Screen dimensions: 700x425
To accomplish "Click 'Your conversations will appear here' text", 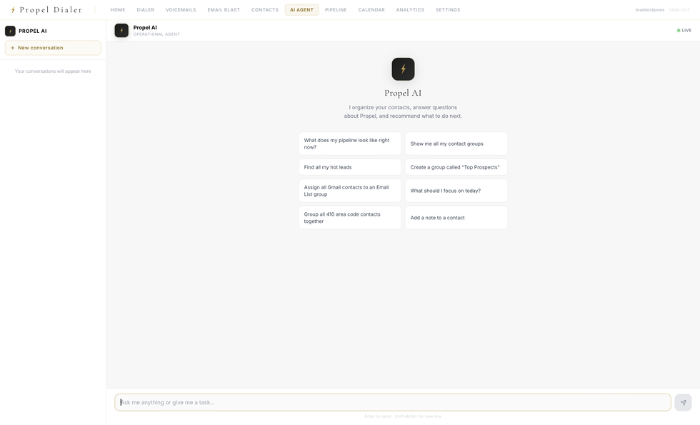I will coord(53,71).
